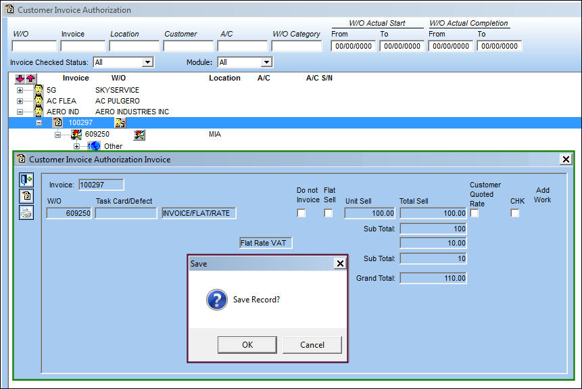Click the A/C S/N column header

[x=319, y=78]
